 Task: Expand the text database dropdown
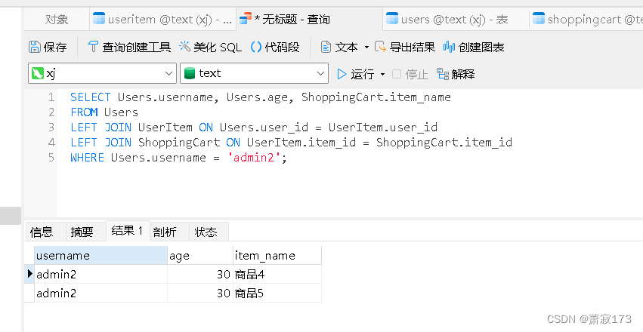click(x=320, y=73)
